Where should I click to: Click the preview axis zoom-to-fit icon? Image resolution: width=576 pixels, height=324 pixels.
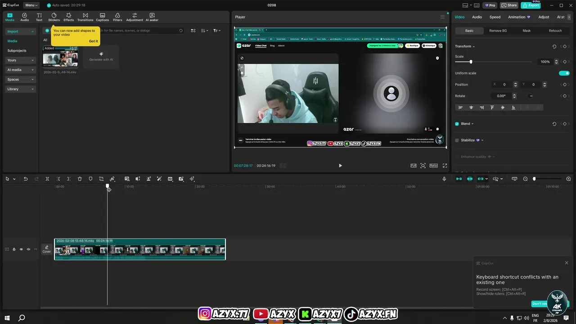click(514, 179)
